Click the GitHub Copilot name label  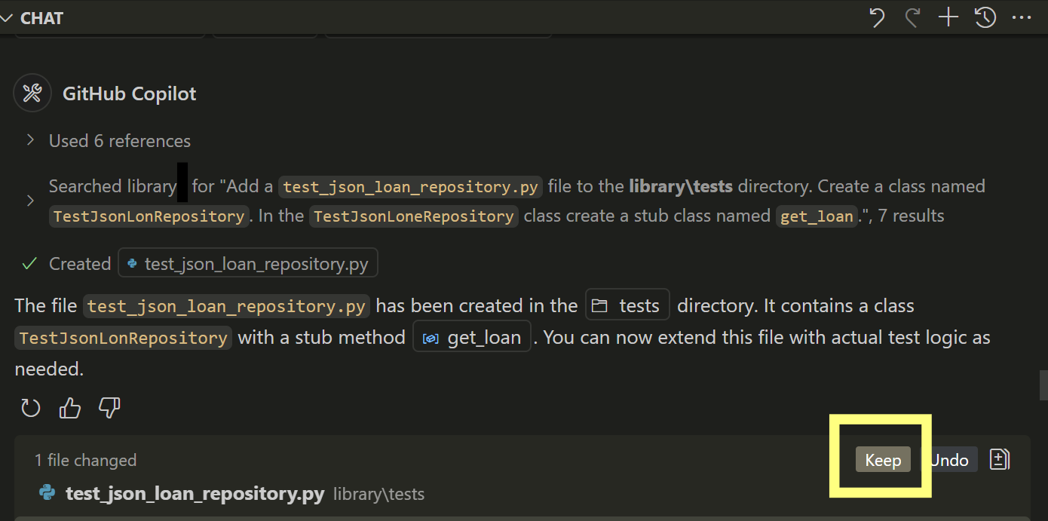129,93
